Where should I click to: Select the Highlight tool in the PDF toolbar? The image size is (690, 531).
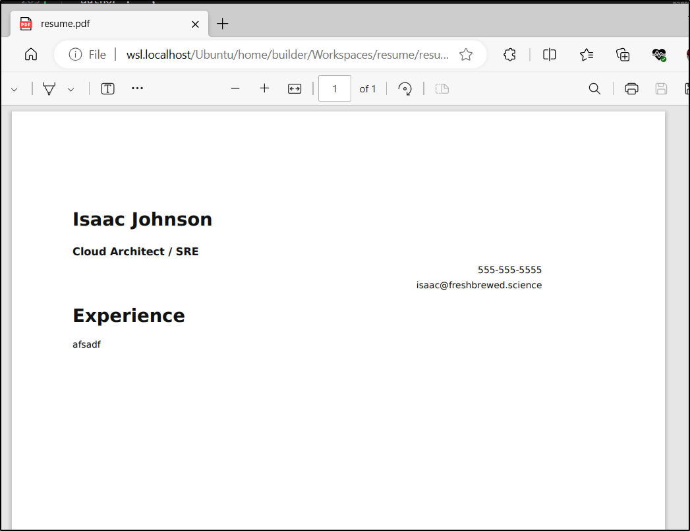[49, 89]
